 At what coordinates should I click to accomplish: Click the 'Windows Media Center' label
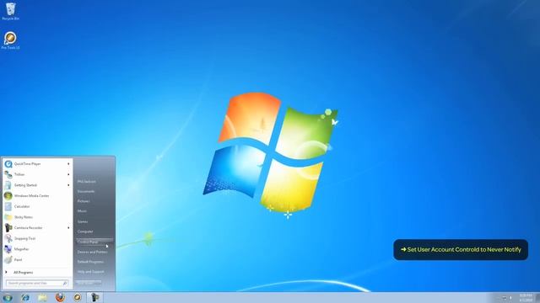32,196
